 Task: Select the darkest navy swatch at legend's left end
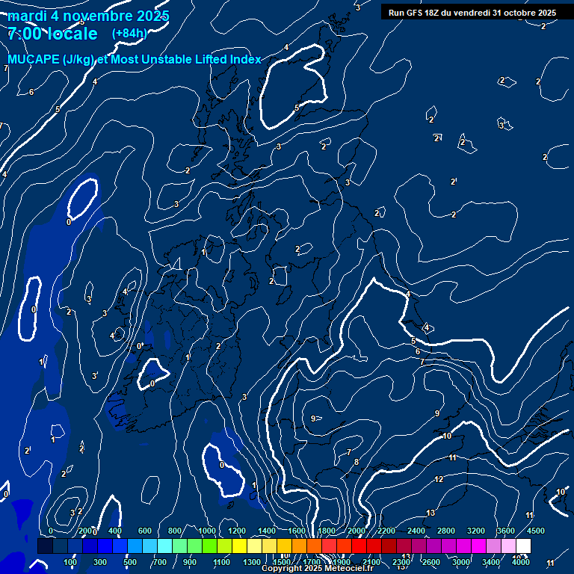click(45, 546)
